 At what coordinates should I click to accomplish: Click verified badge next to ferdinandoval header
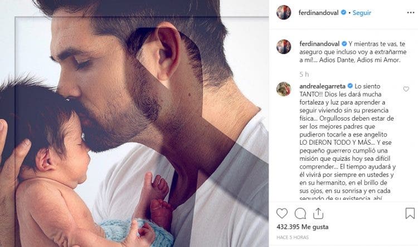[343, 12]
